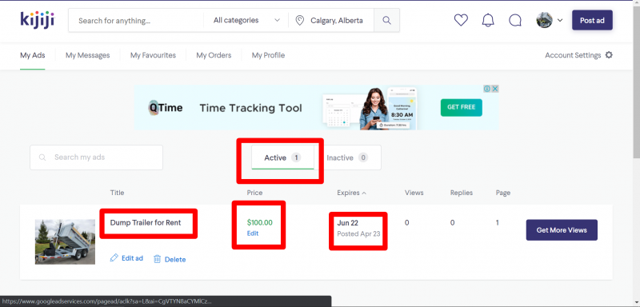Click the search icon in Search my ads
Viewport: 640px width, 307px height.
click(42, 157)
